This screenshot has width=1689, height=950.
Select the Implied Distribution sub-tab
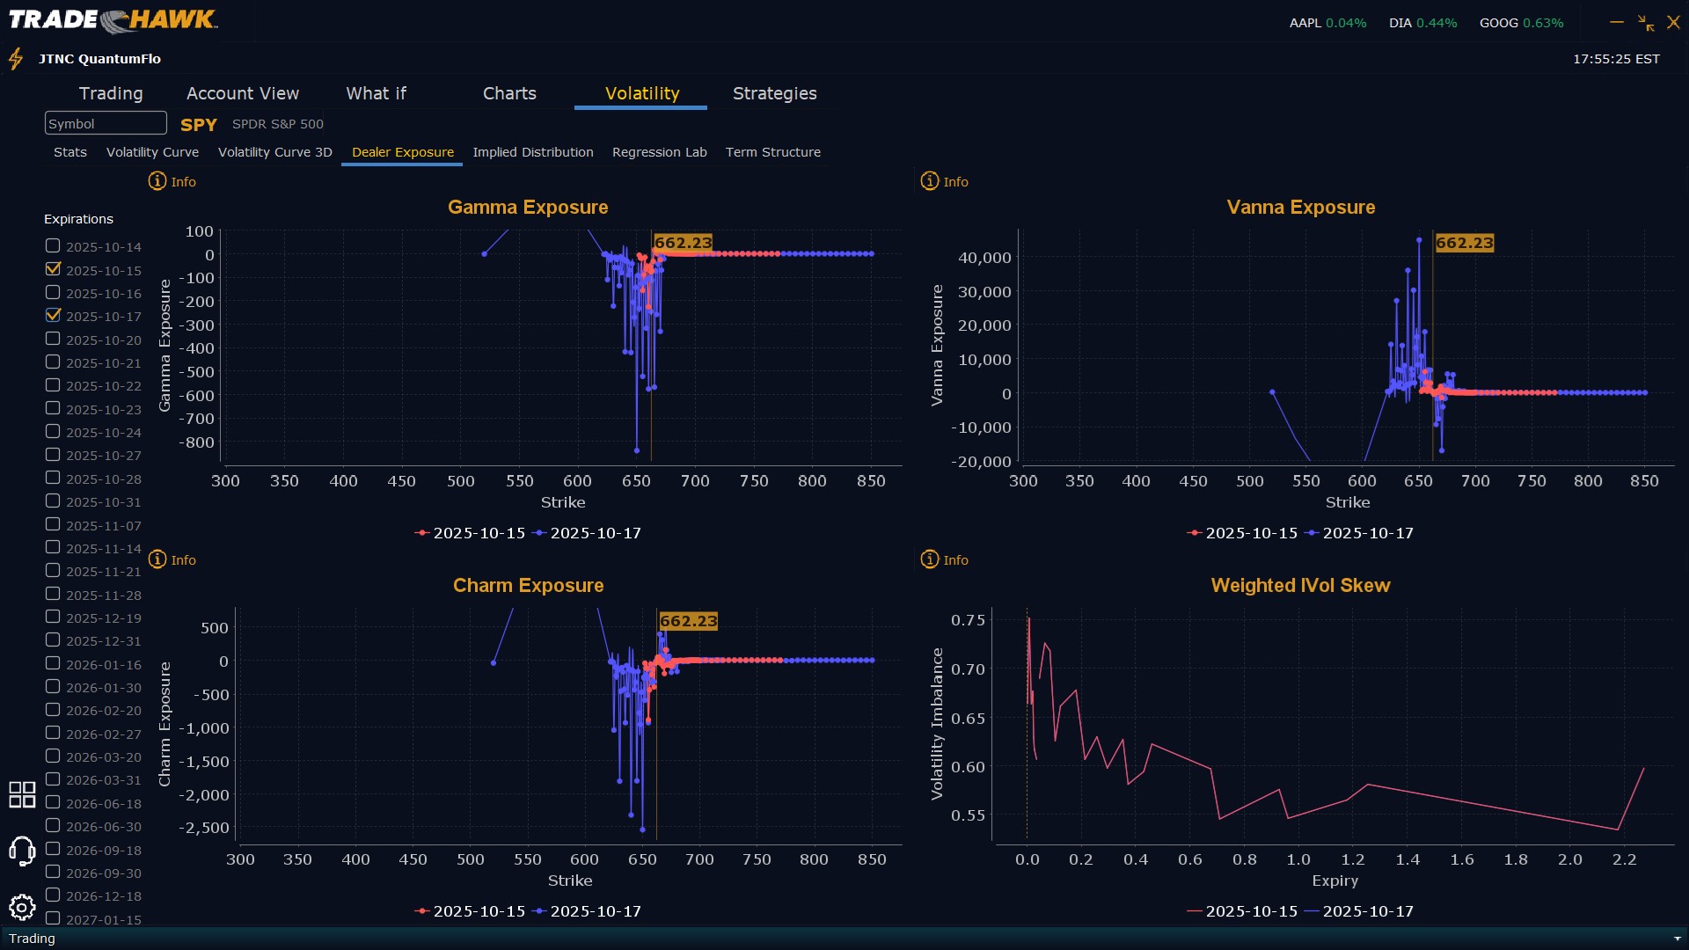point(532,152)
